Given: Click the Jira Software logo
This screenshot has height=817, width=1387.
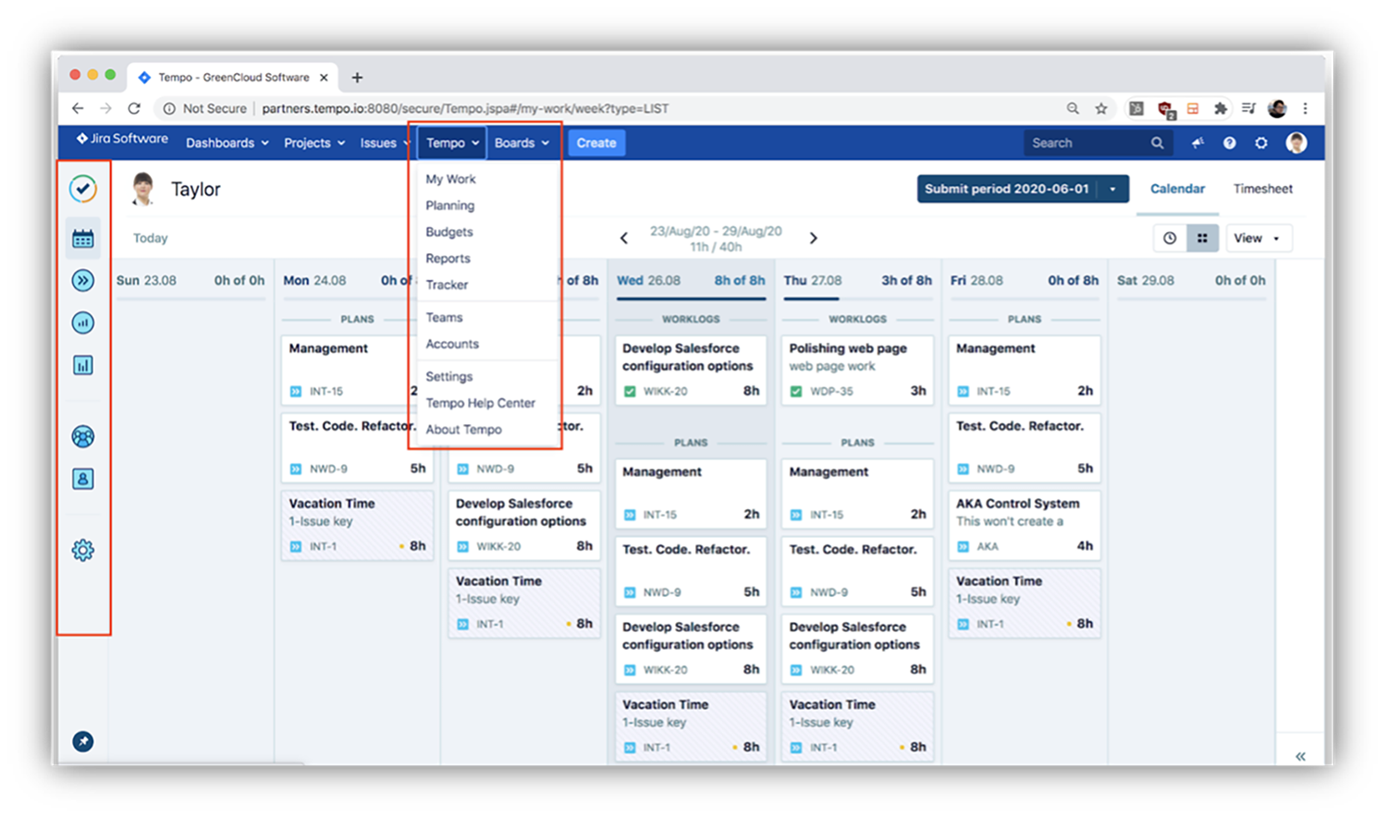Looking at the screenshot, I should pyautogui.click(x=122, y=139).
